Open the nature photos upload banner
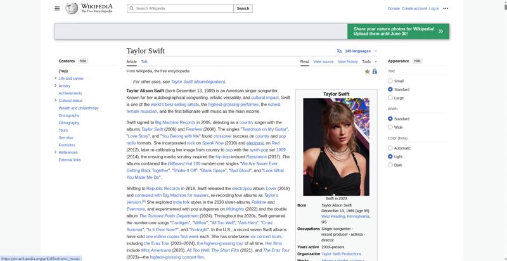507x261 pixels. [x=398, y=31]
